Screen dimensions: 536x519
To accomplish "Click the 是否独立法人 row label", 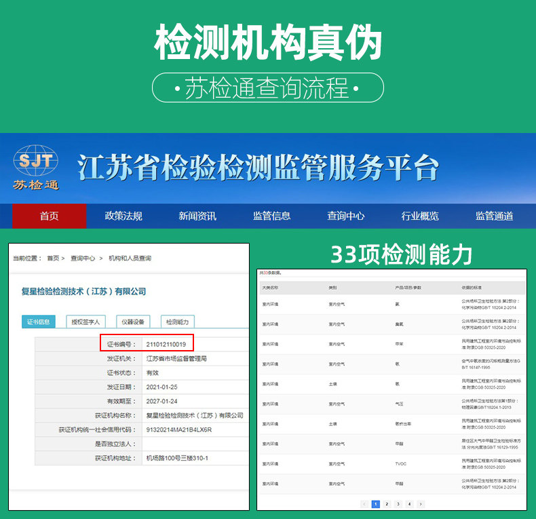I will tap(115, 444).
